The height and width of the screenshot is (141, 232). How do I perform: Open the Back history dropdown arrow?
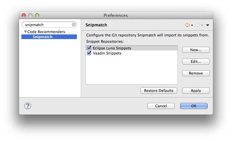[192, 25]
